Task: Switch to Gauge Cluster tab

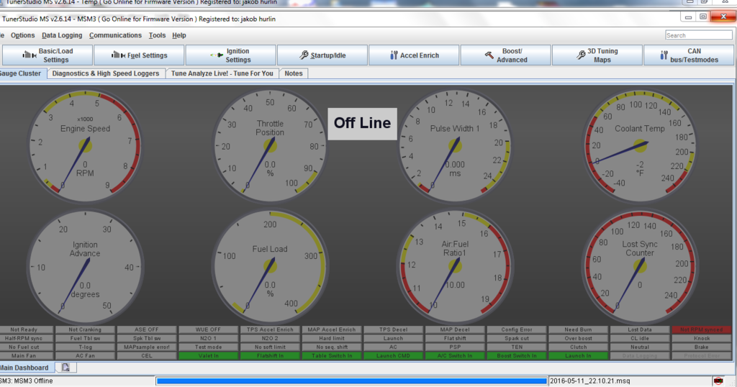Action: [x=22, y=74]
